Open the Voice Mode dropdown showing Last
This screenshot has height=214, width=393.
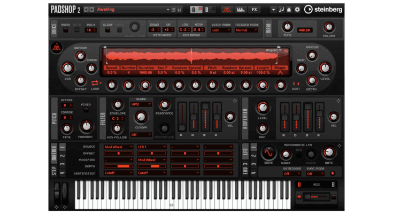[x=218, y=30]
